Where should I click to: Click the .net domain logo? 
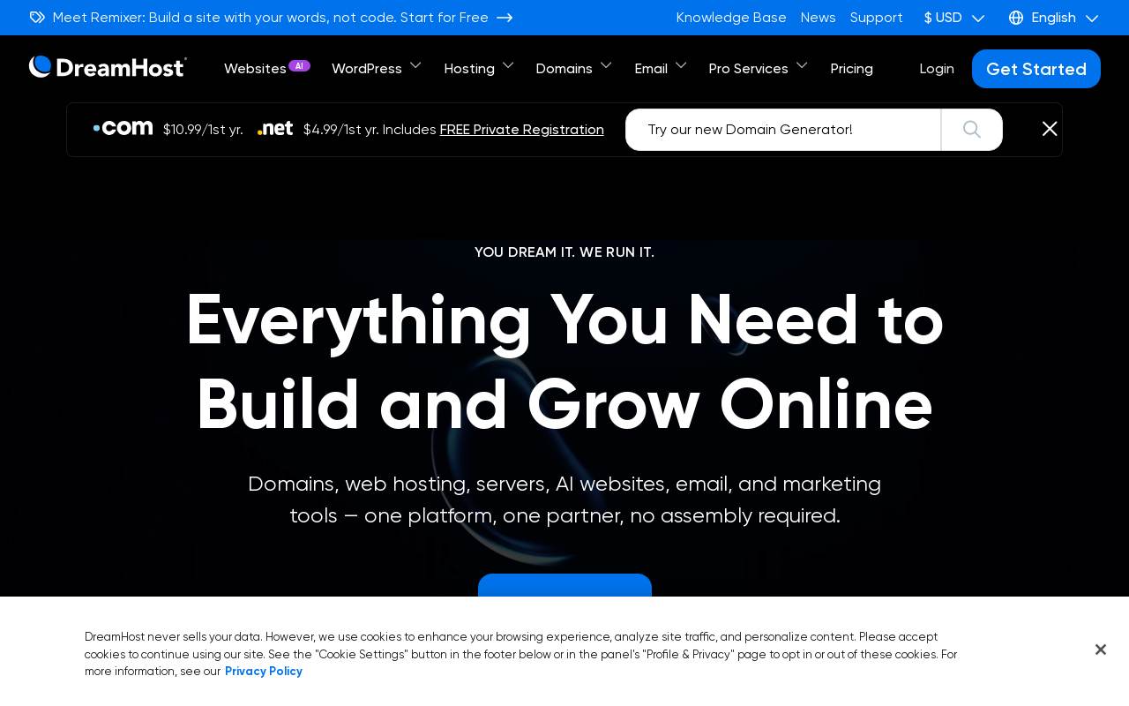[x=275, y=129]
